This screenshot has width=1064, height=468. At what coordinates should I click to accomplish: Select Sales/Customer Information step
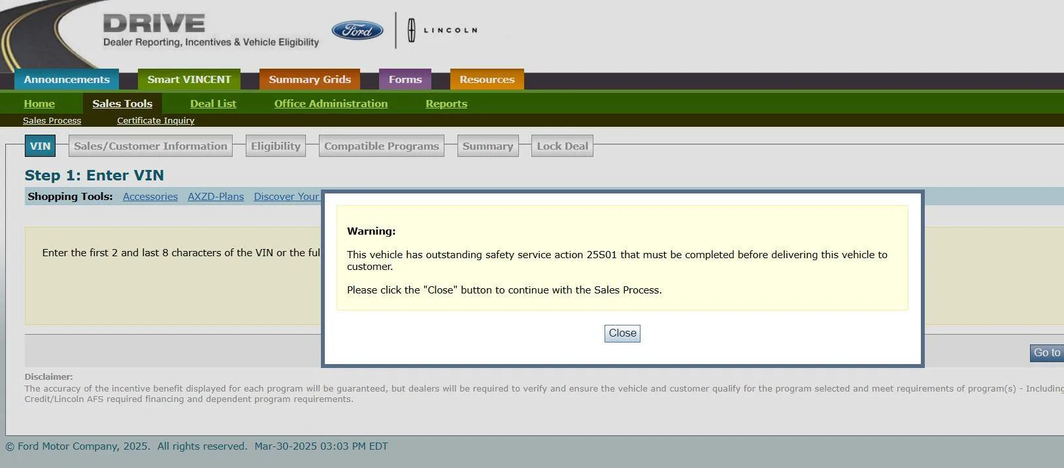pos(150,146)
